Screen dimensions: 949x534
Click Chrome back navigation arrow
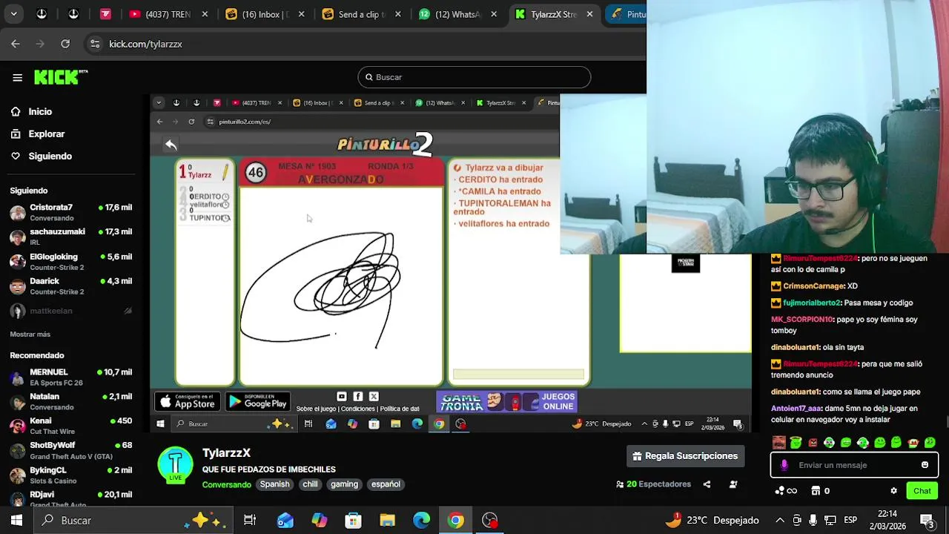tap(16, 44)
